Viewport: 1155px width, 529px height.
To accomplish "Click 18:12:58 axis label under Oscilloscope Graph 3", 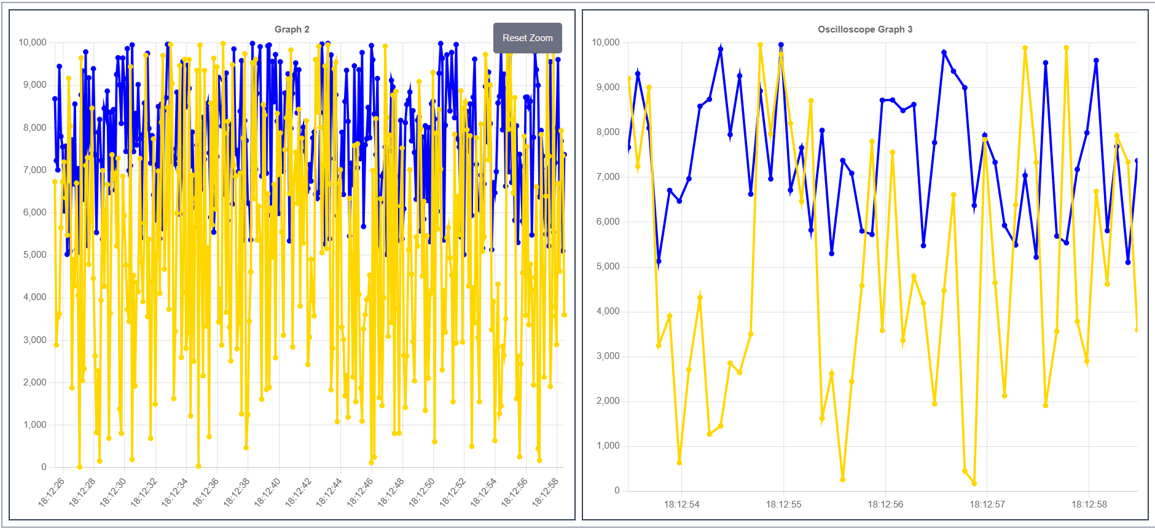I will [x=1089, y=504].
